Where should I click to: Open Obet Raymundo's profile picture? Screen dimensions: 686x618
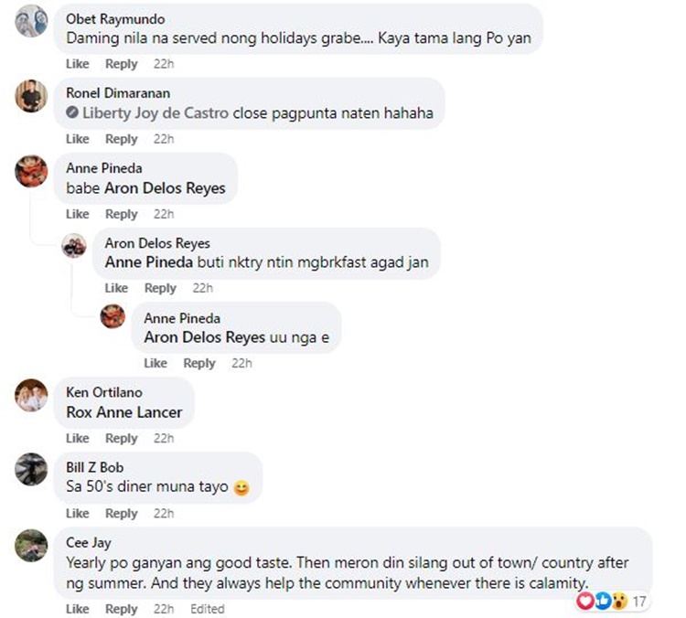pyautogui.click(x=31, y=20)
